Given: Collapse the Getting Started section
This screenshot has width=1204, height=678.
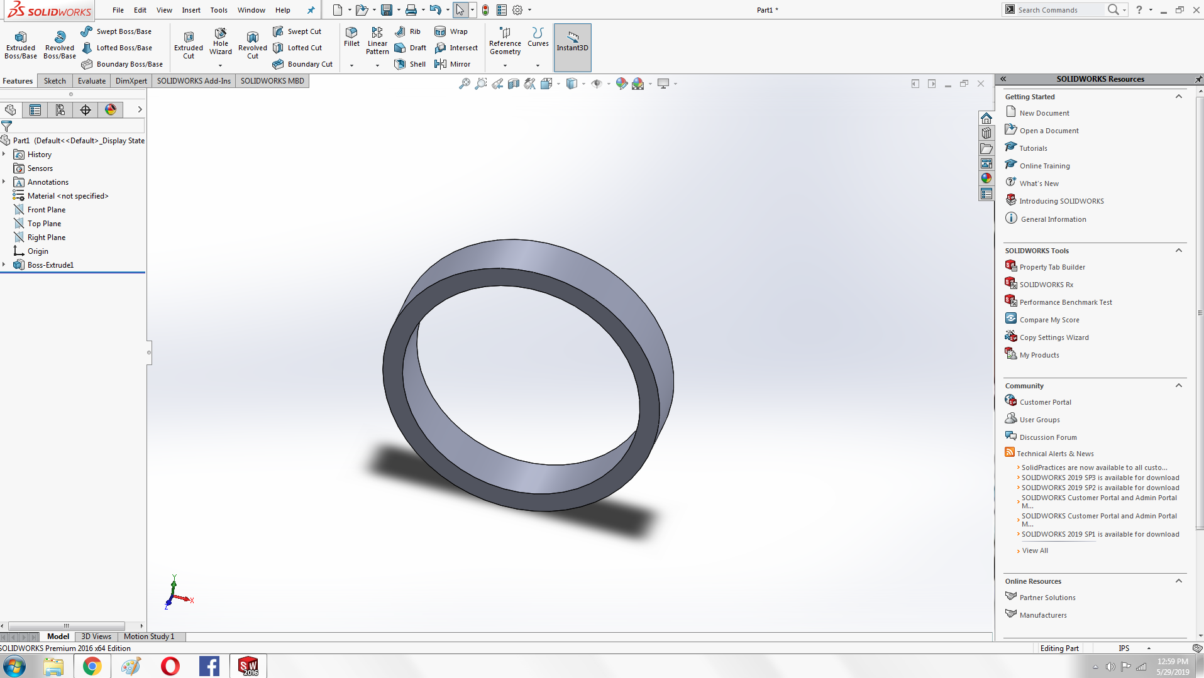Looking at the screenshot, I should (x=1179, y=97).
